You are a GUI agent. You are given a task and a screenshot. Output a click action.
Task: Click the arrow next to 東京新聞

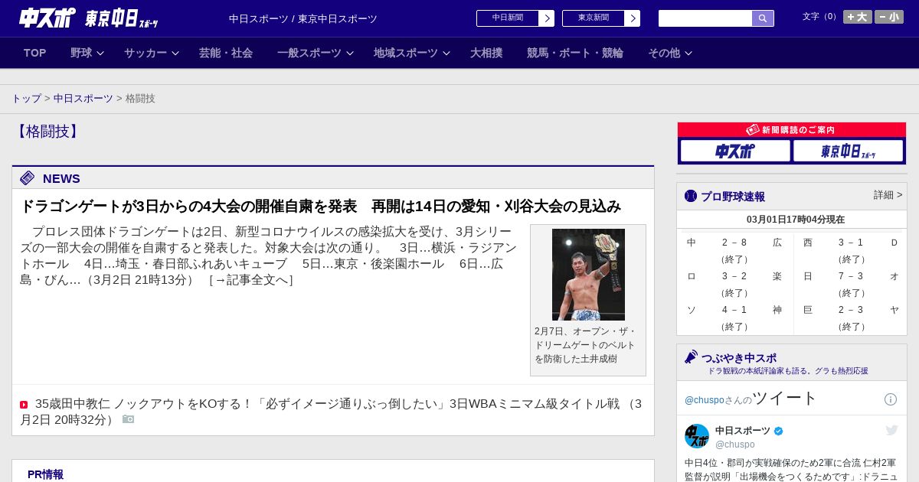pyautogui.click(x=632, y=18)
